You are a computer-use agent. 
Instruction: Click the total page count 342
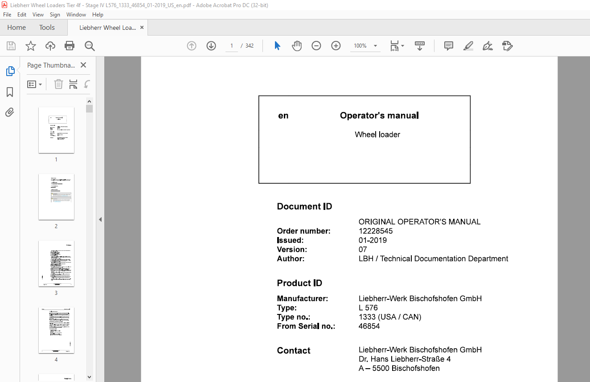click(x=250, y=46)
